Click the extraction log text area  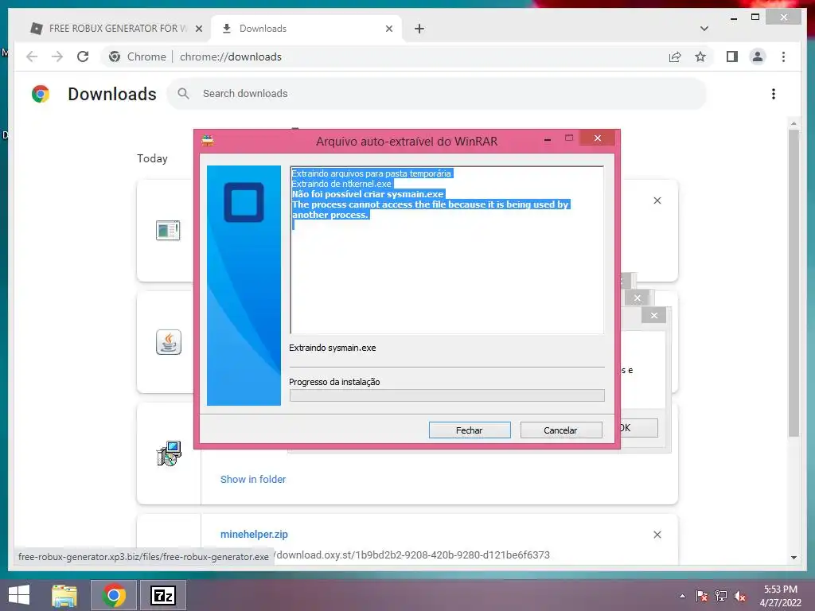(x=447, y=249)
